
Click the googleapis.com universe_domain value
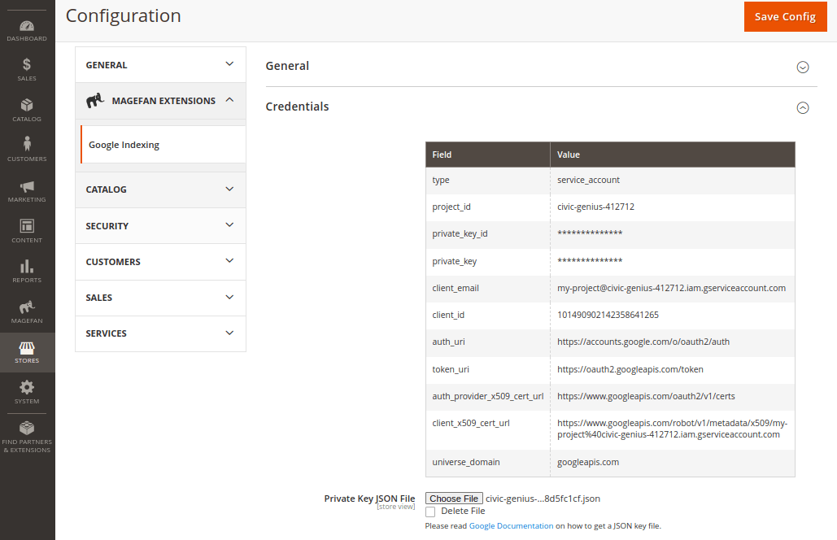(588, 462)
